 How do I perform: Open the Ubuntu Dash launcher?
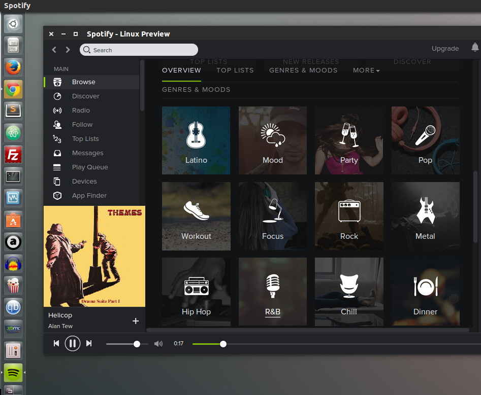point(13,24)
